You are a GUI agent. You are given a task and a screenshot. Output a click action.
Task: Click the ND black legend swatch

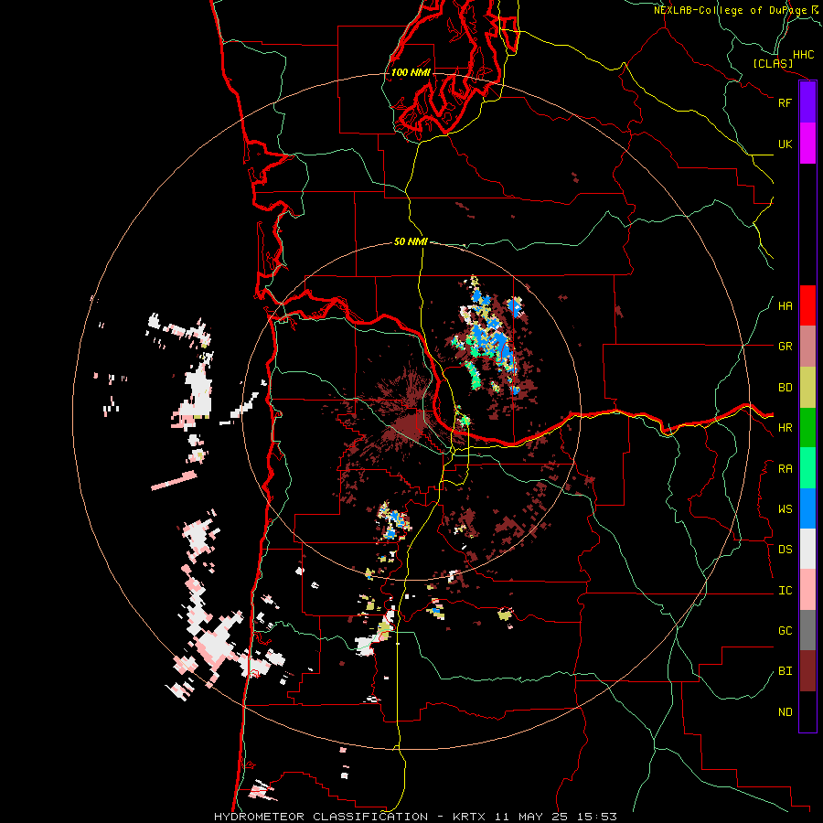[x=807, y=711]
